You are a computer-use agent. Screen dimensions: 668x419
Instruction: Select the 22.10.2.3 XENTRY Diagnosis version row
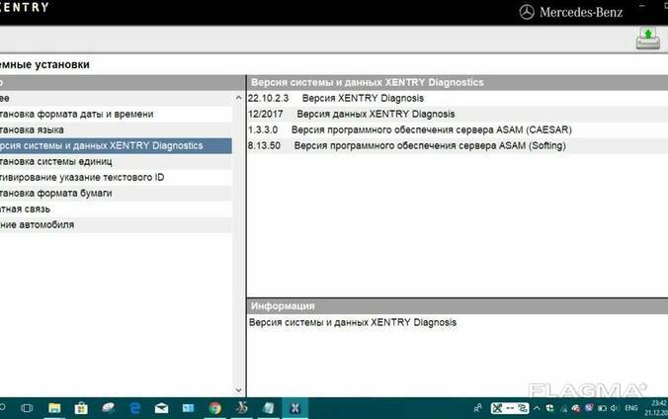(x=336, y=98)
